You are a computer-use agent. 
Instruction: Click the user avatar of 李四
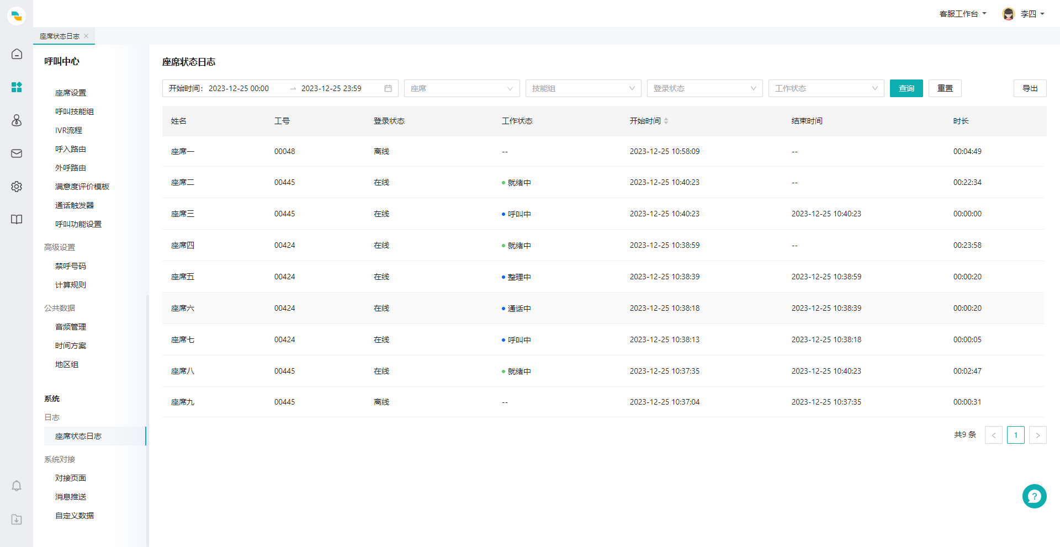pyautogui.click(x=1009, y=14)
